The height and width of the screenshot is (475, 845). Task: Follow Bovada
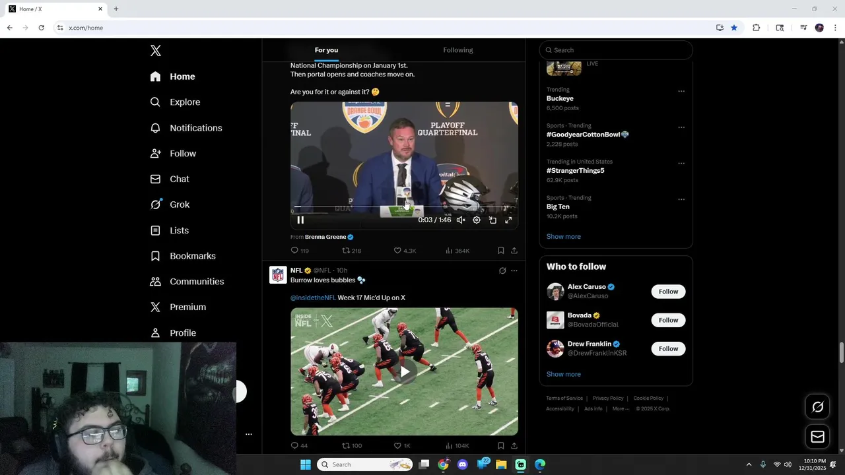[x=668, y=320]
